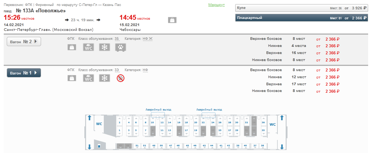Click the air conditioning snowflake icon in Вагон №2
The height and width of the screenshot is (153, 370).
pyautogui.click(x=105, y=47)
